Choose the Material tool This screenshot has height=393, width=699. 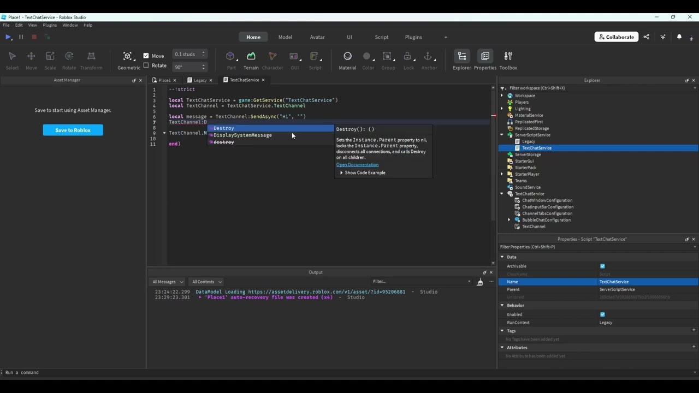[347, 57]
